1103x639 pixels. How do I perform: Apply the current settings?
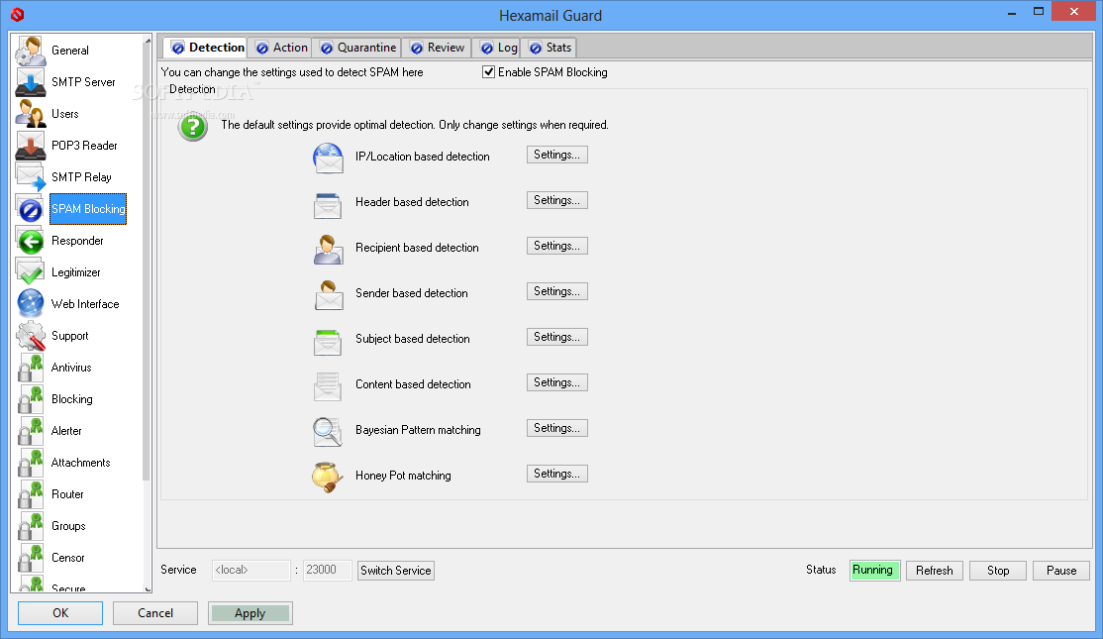coord(251,613)
